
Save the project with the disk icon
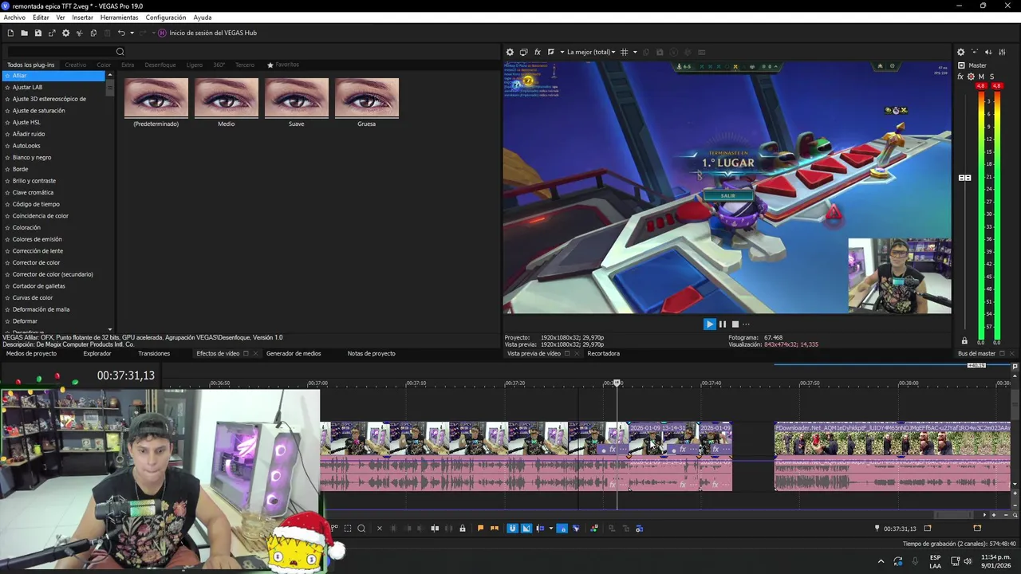pyautogui.click(x=37, y=33)
